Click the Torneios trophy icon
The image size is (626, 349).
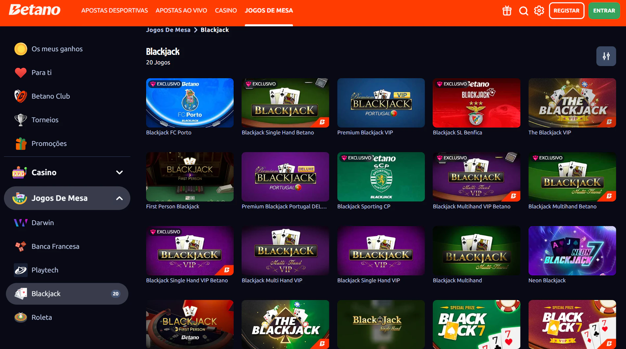pyautogui.click(x=21, y=120)
